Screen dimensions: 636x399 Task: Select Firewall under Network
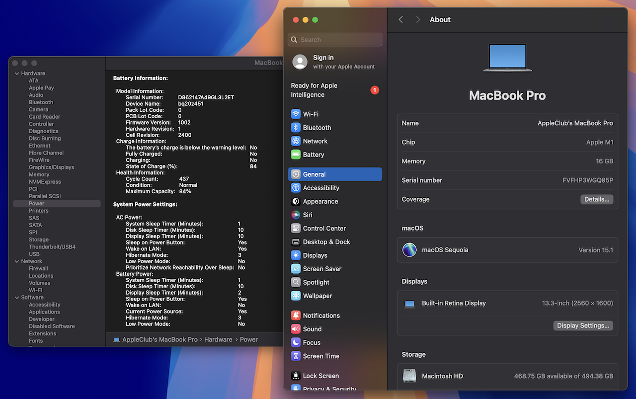point(38,269)
